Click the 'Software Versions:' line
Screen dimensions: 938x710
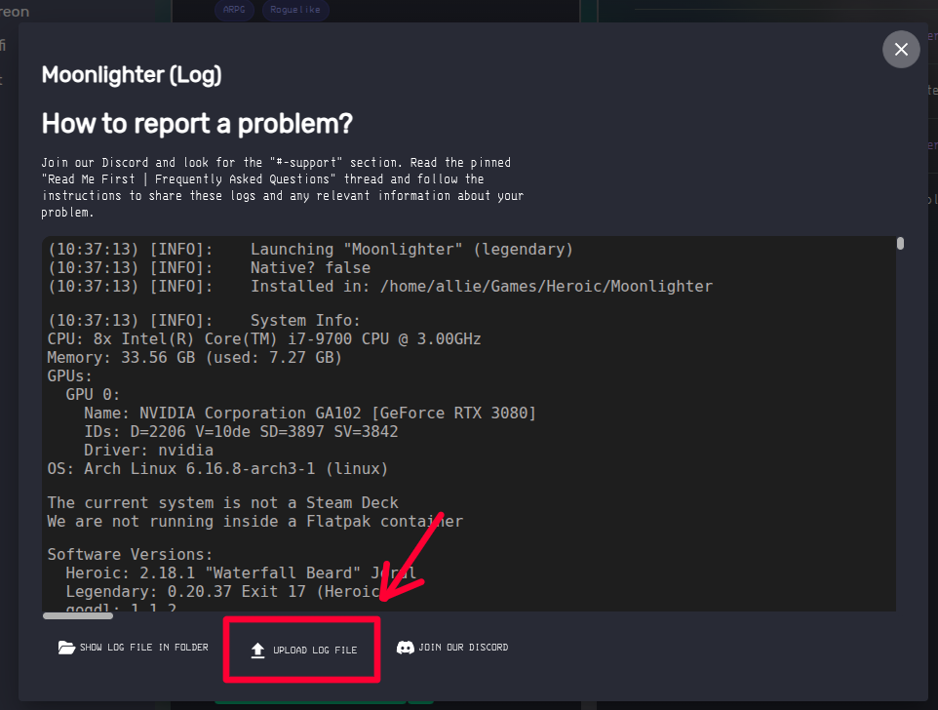pyautogui.click(x=130, y=555)
